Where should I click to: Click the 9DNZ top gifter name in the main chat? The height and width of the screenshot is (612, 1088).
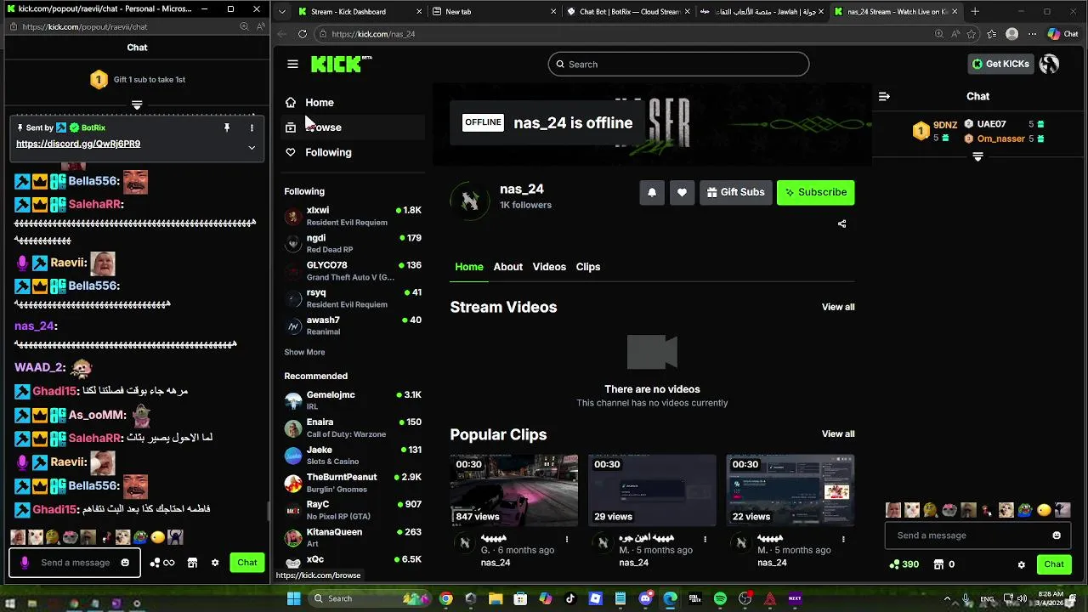pyautogui.click(x=945, y=125)
